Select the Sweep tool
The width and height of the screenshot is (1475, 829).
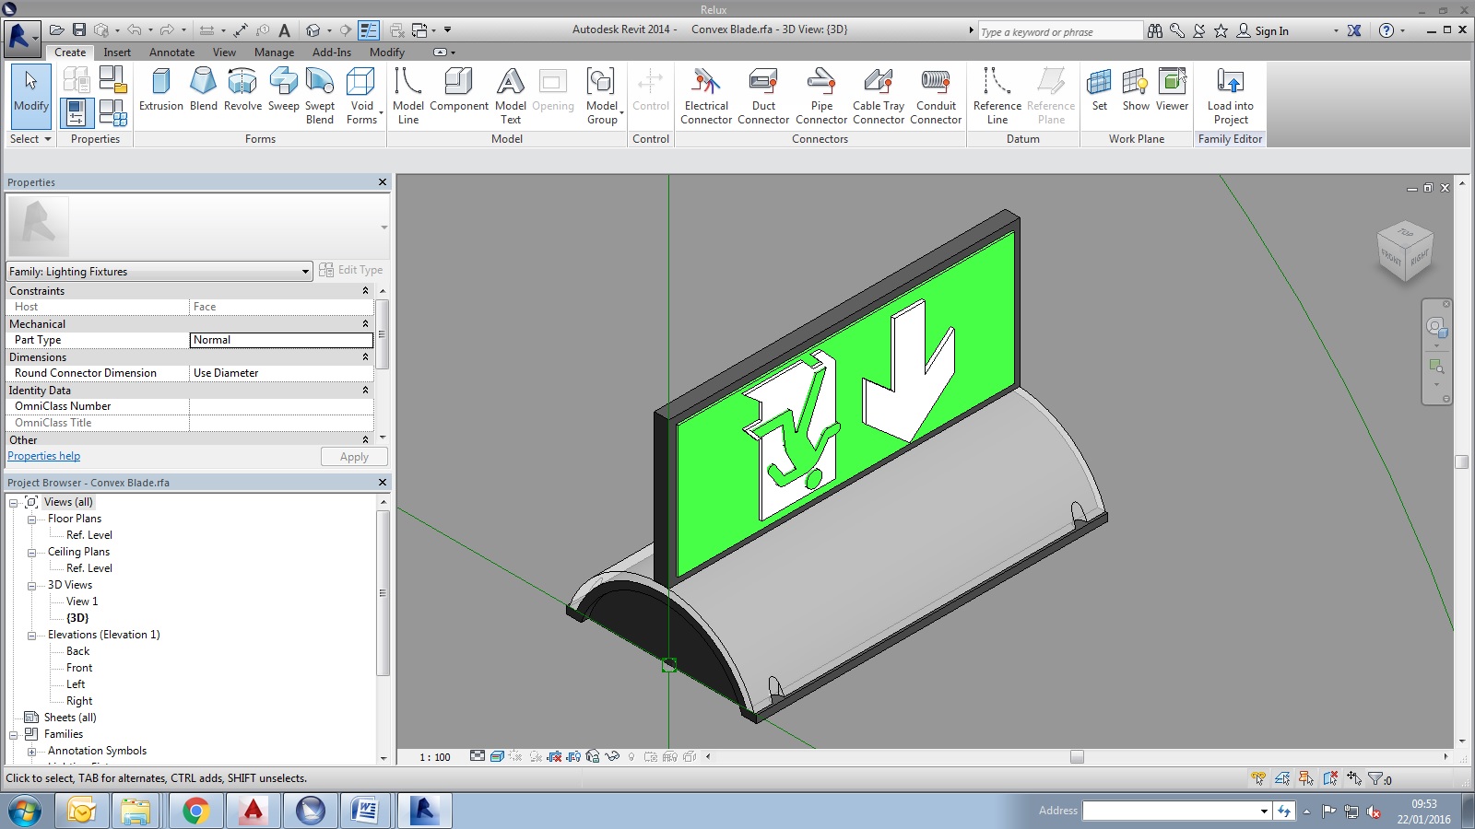pos(282,92)
